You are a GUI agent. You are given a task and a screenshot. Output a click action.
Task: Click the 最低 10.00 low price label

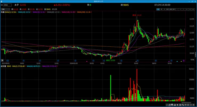click(x=110, y=60)
